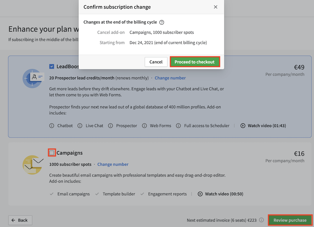Viewport: 314px width, 227px height.
Task: Review purchase
Action: tap(290, 220)
